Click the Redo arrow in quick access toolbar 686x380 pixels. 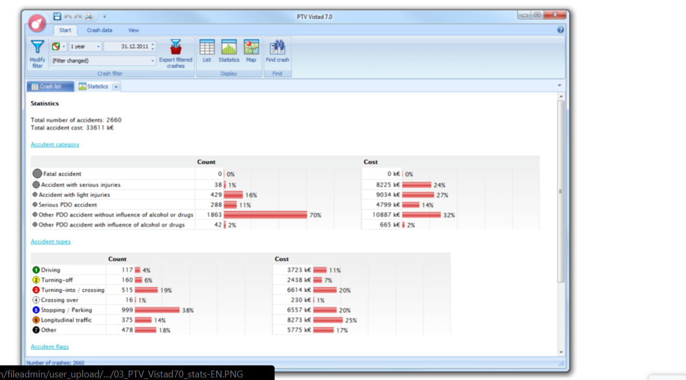click(x=78, y=17)
